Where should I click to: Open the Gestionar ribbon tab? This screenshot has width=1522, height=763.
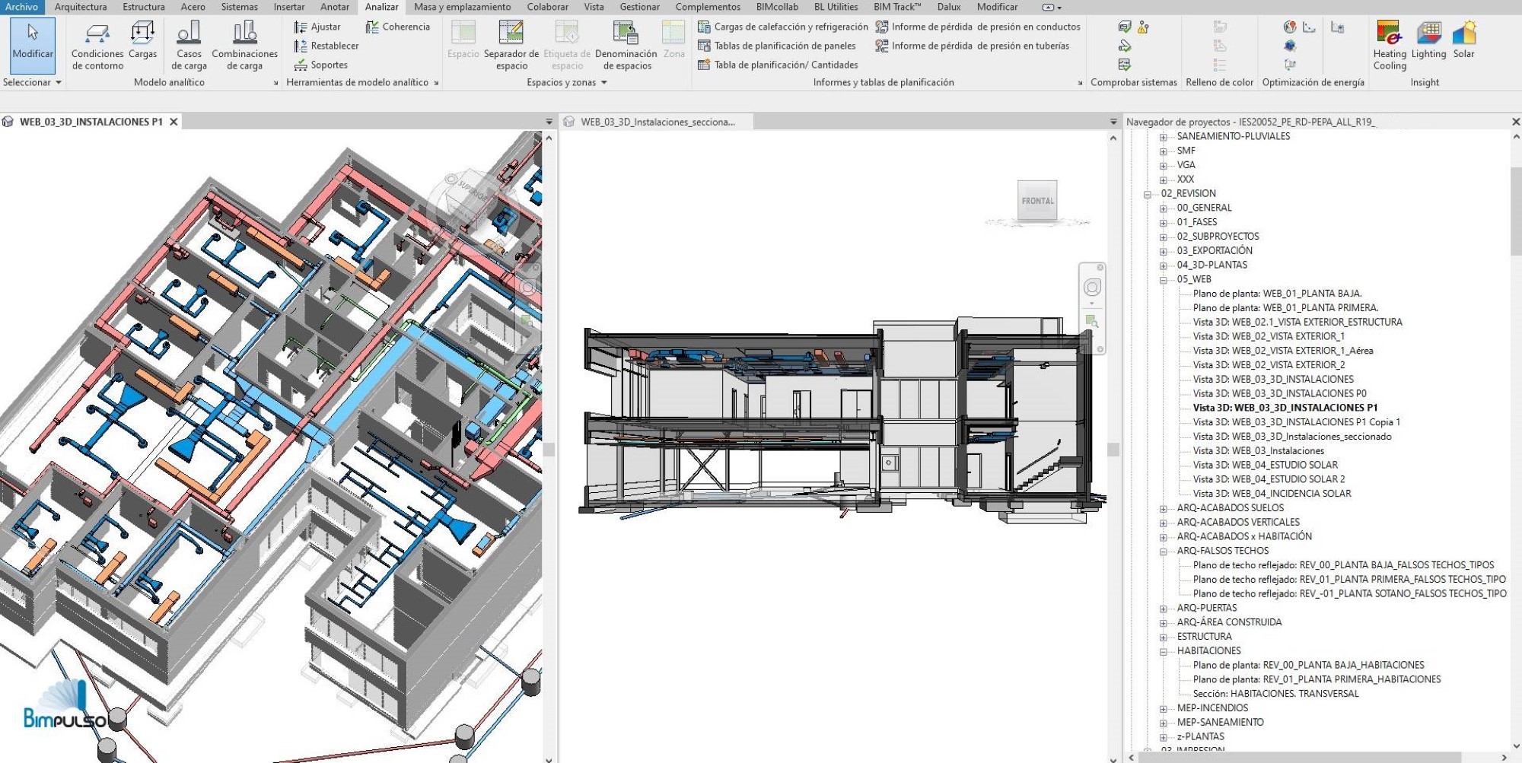pyautogui.click(x=639, y=7)
